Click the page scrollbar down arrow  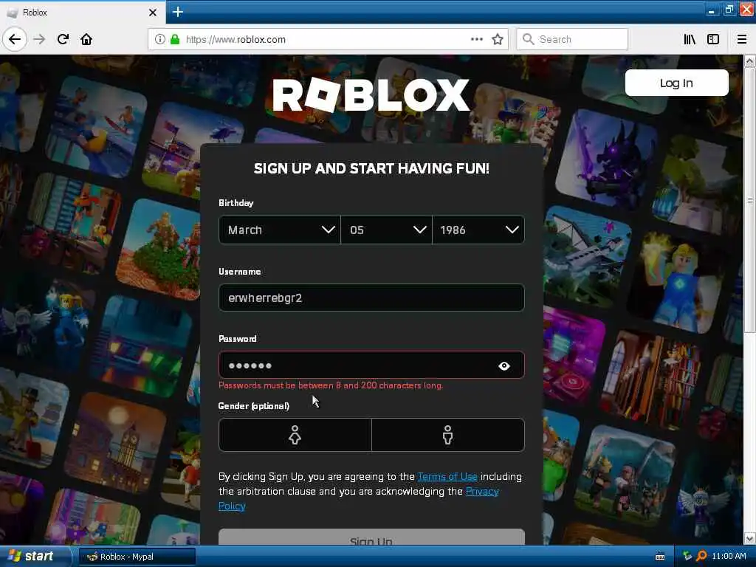coord(749,538)
